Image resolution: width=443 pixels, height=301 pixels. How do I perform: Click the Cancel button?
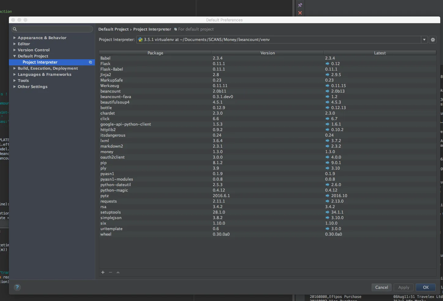(381, 287)
